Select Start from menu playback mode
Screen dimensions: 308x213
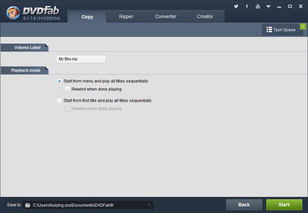(59, 81)
